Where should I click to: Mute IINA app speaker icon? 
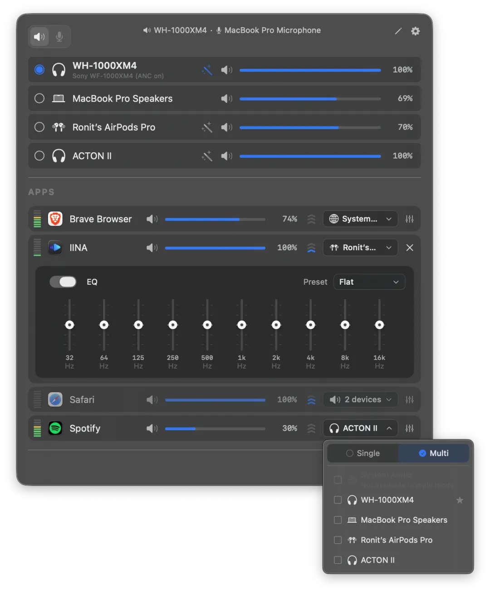pos(152,248)
